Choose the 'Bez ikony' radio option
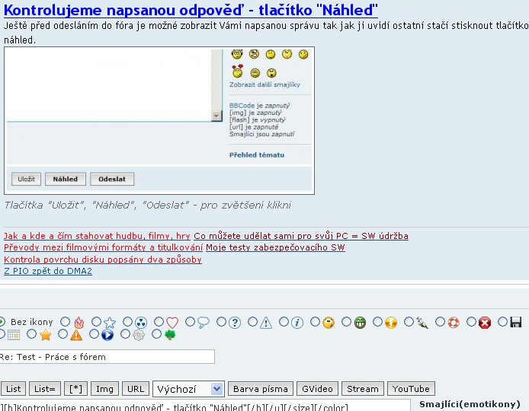The height and width of the screenshot is (411, 529). click(x=2, y=322)
